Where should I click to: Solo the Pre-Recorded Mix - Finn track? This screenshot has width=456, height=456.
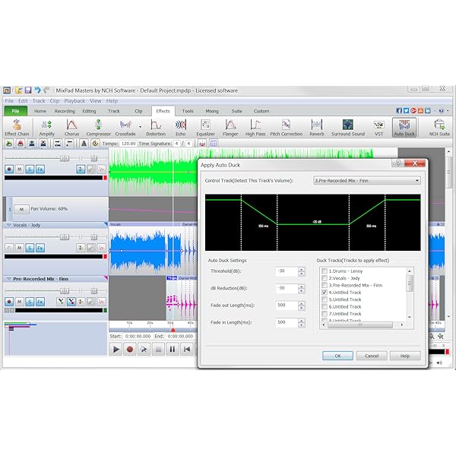click(30, 302)
